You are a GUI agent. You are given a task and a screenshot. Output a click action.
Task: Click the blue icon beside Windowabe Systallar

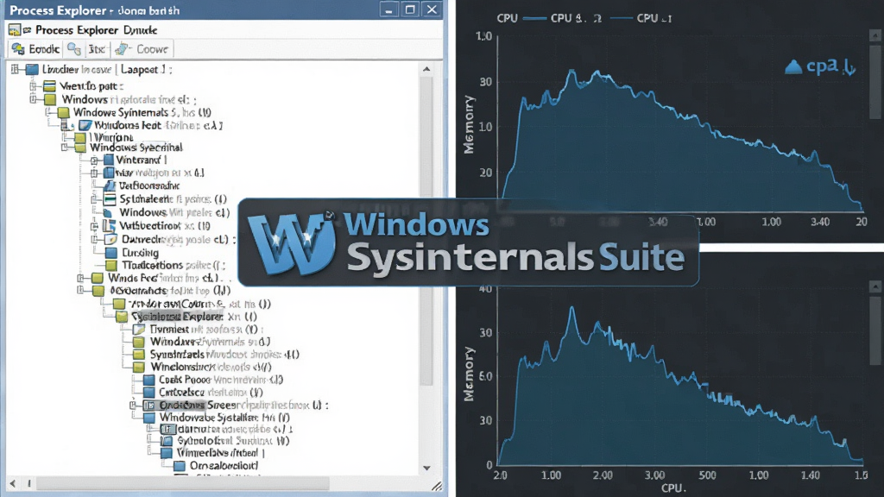click(148, 418)
